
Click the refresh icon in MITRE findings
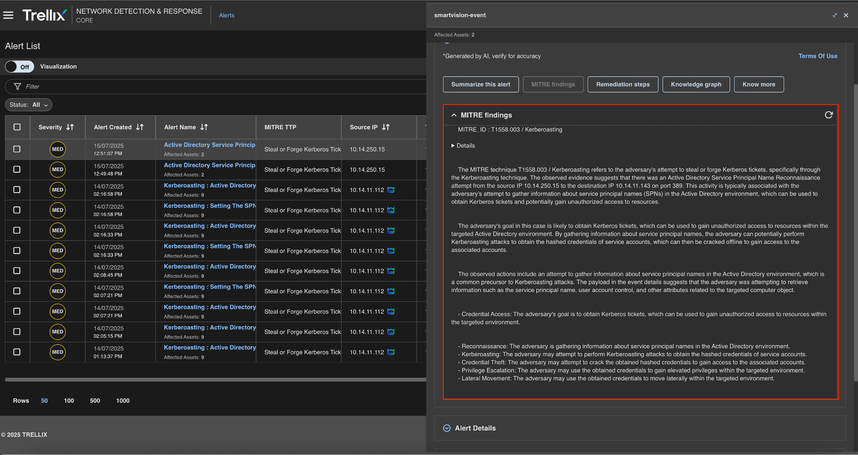(828, 115)
